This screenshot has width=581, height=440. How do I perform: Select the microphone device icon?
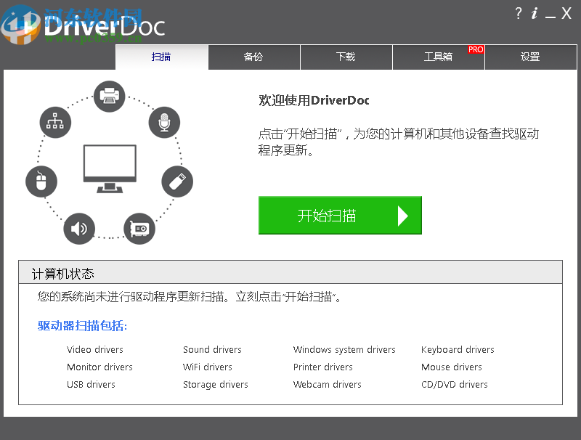(164, 123)
